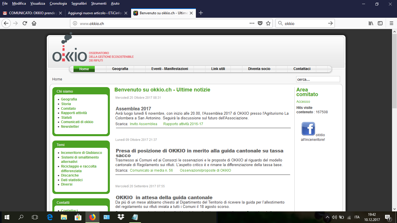Click the cerca... search field

point(318,79)
